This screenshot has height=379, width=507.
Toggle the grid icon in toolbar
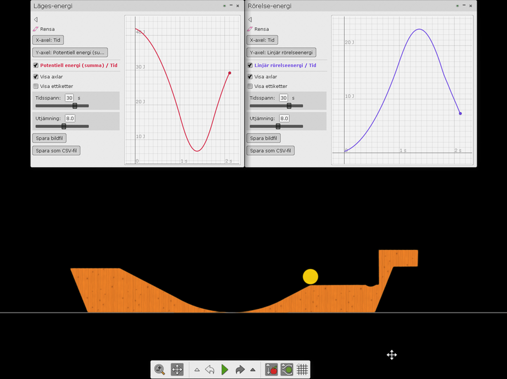point(302,370)
